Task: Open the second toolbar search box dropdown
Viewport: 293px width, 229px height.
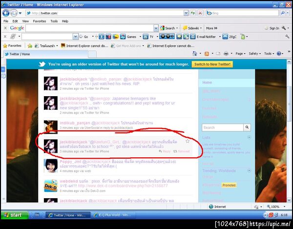Action: (x=75, y=37)
